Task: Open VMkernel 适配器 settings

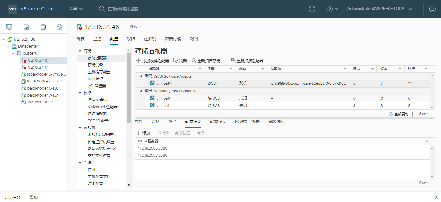Action: click(103, 107)
